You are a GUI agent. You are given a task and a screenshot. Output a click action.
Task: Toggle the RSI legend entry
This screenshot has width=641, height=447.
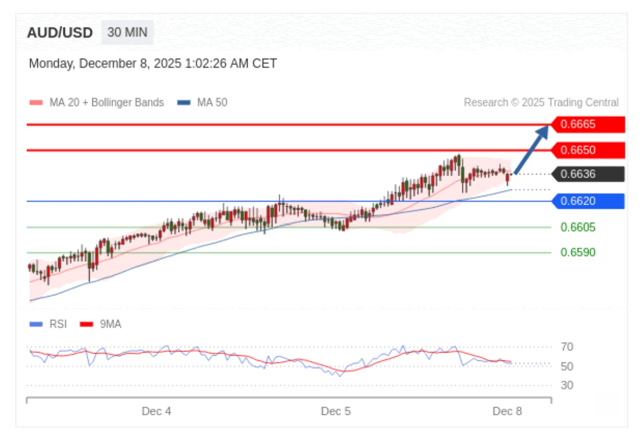pyautogui.click(x=48, y=324)
